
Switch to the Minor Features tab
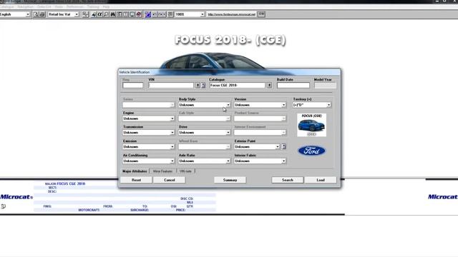click(162, 171)
